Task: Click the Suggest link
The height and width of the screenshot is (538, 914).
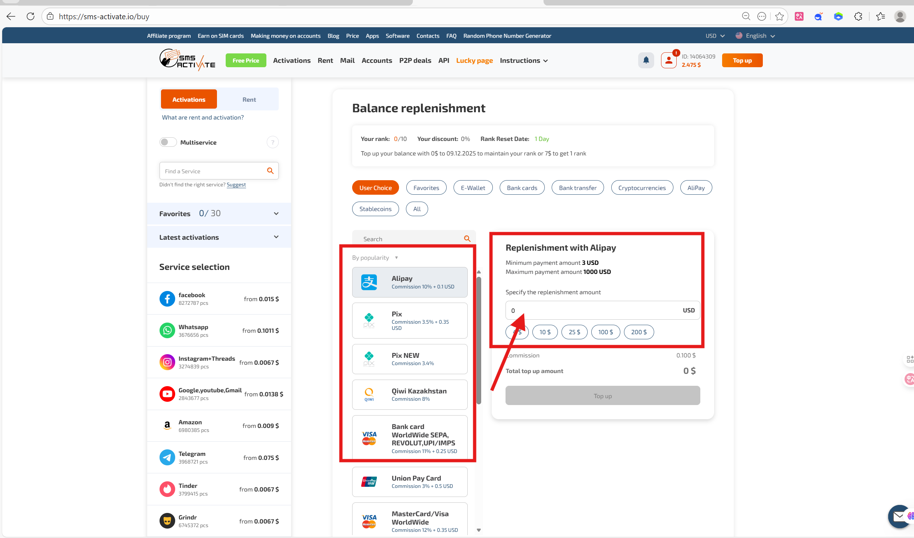Action: coord(236,185)
